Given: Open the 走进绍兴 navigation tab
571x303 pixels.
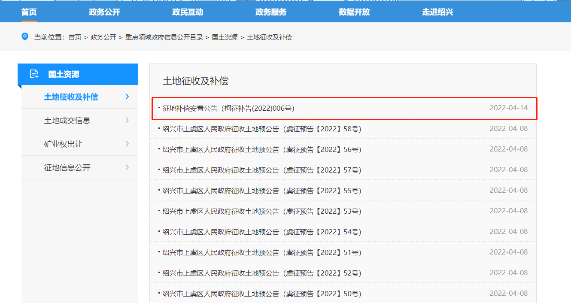Looking at the screenshot, I should pos(437,12).
